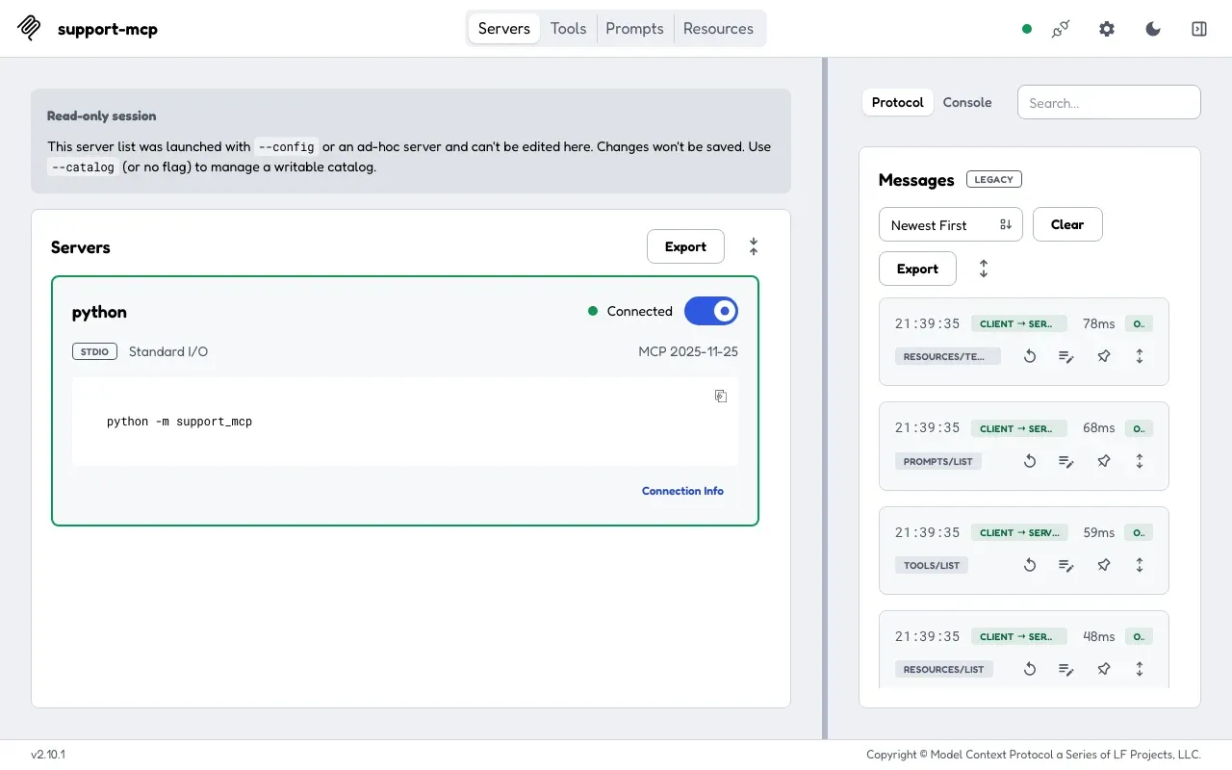
Task: Pin the resources/list message
Action: (1104, 669)
